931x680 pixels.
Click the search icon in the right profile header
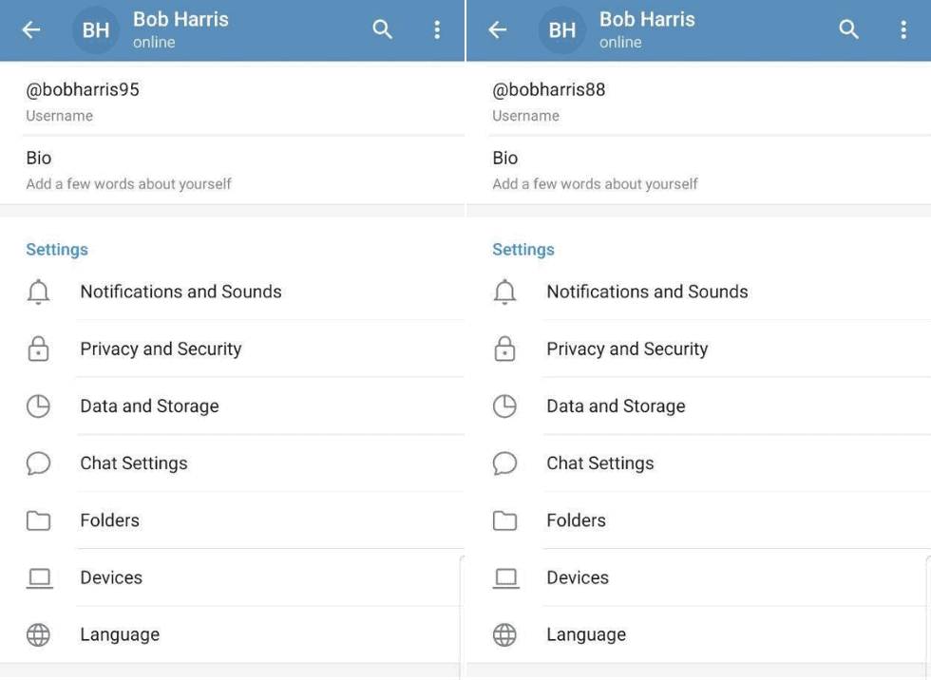848,30
